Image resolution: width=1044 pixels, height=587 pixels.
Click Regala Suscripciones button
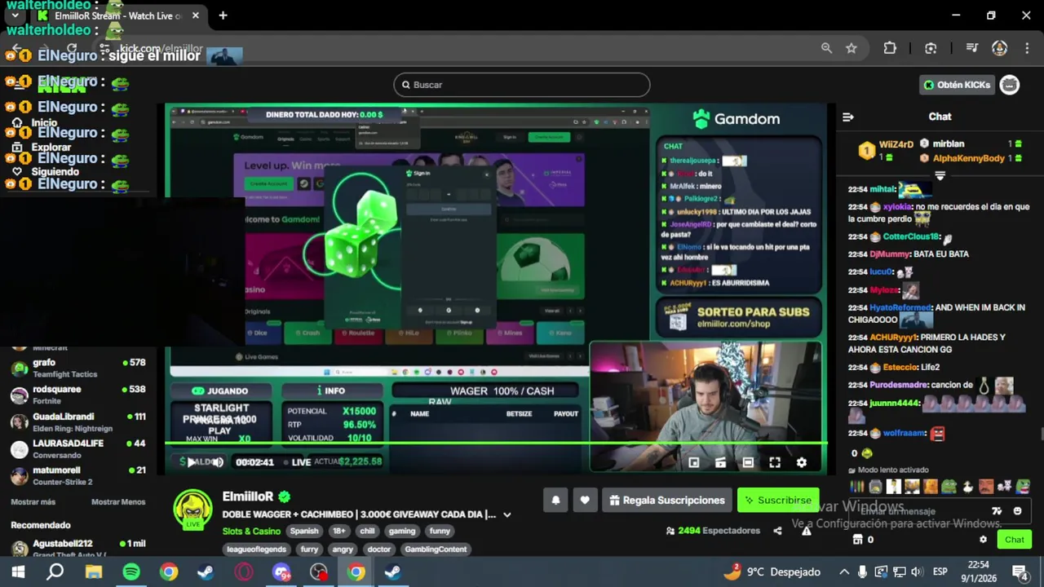pyautogui.click(x=667, y=501)
